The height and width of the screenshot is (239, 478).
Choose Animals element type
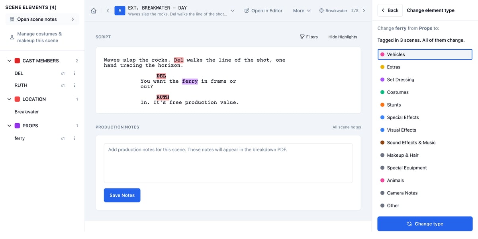(x=425, y=181)
